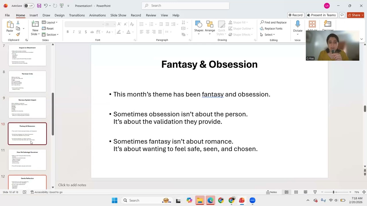Click the Paste clipboard icon
Viewport: 367px width, 206px height.
click(x=10, y=25)
